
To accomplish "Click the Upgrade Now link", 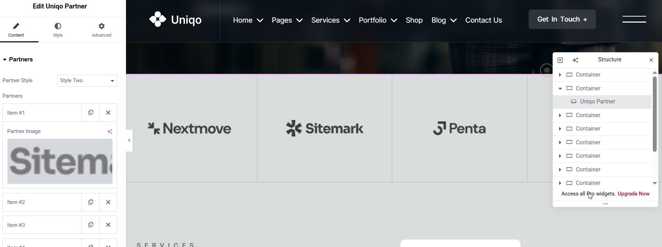I will pos(633,194).
